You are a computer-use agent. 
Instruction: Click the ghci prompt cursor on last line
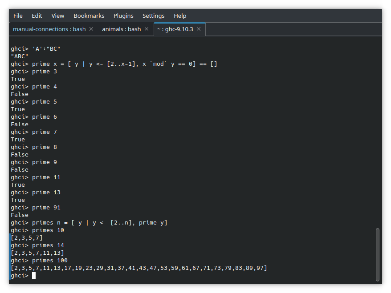click(34, 276)
